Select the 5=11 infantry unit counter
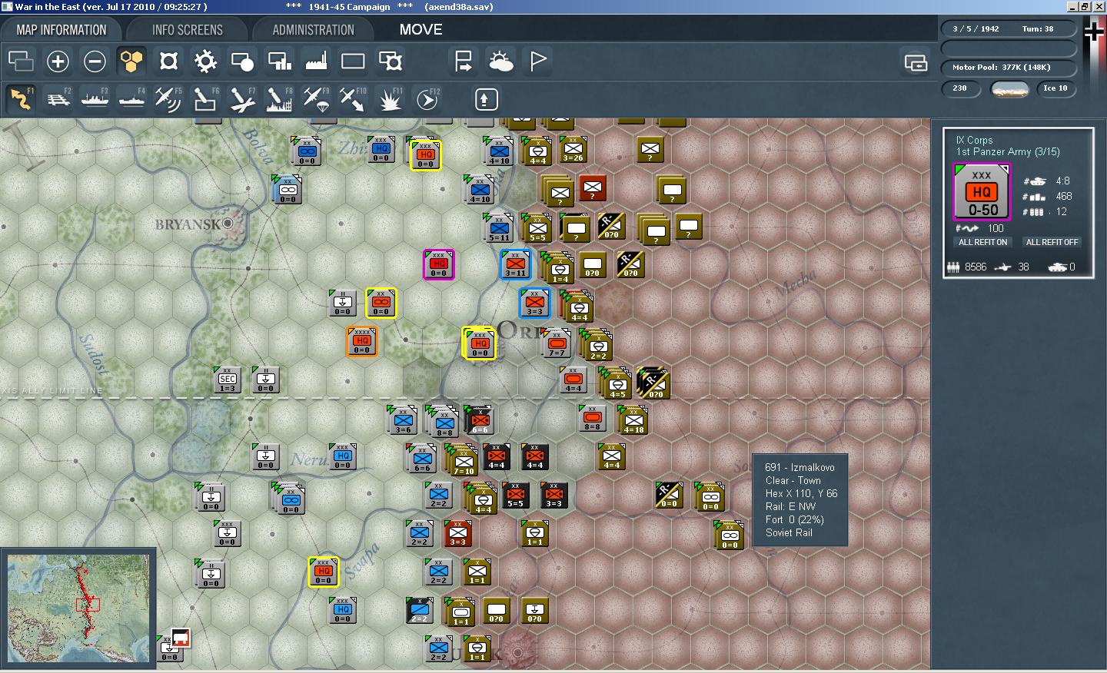The image size is (1107, 673). [x=499, y=228]
